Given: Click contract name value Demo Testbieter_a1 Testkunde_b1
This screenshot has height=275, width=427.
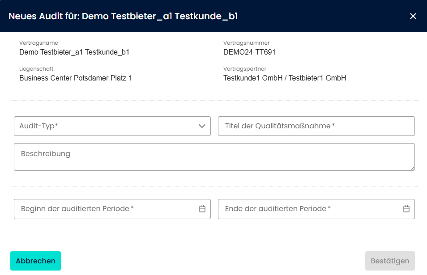Looking at the screenshot, I should pos(74,52).
